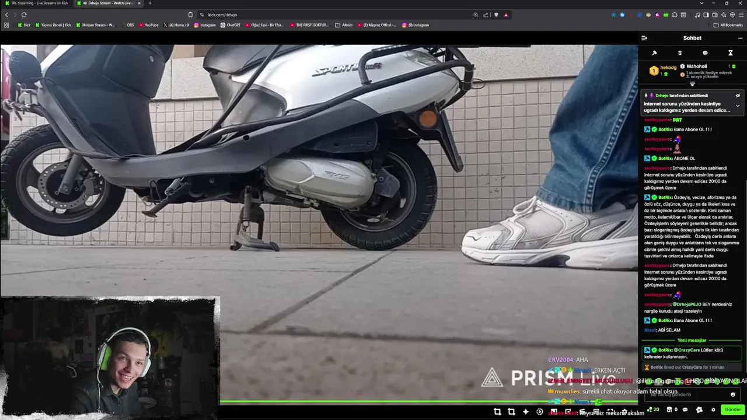Open the apps grid in bookmarks bar
This screenshot has height=420, width=747.
point(6,25)
